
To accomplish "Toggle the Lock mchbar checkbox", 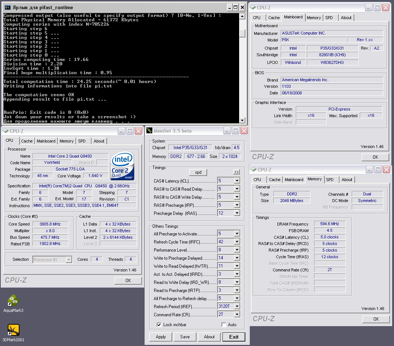I will tap(159, 325).
